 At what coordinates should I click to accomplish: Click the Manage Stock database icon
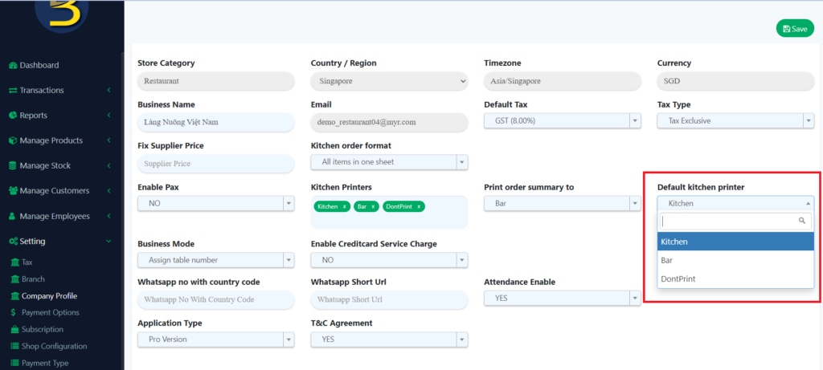click(x=13, y=166)
